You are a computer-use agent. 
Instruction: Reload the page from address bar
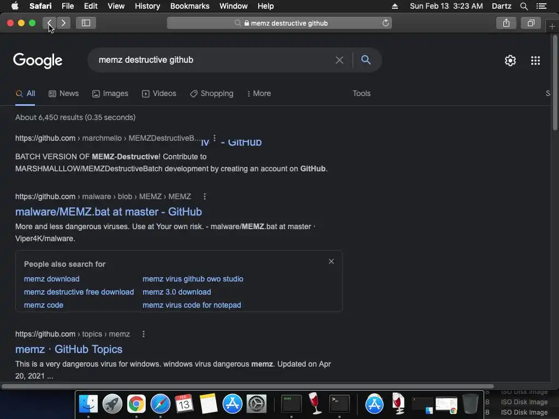click(x=385, y=23)
